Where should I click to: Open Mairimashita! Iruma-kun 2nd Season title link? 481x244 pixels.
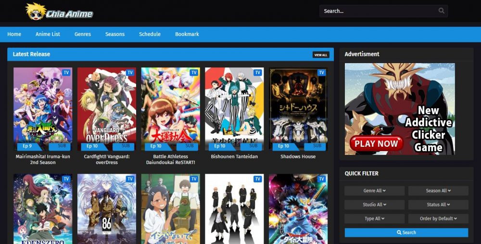[x=43, y=159]
